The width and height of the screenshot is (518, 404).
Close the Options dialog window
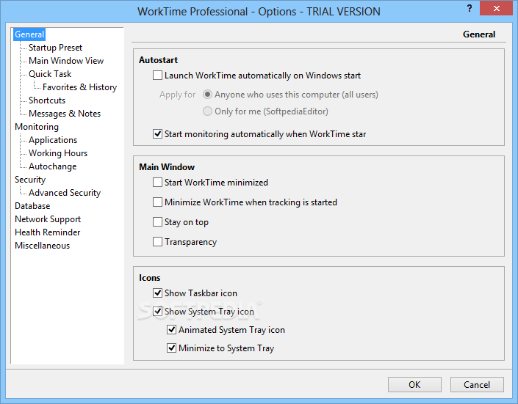[x=496, y=8]
